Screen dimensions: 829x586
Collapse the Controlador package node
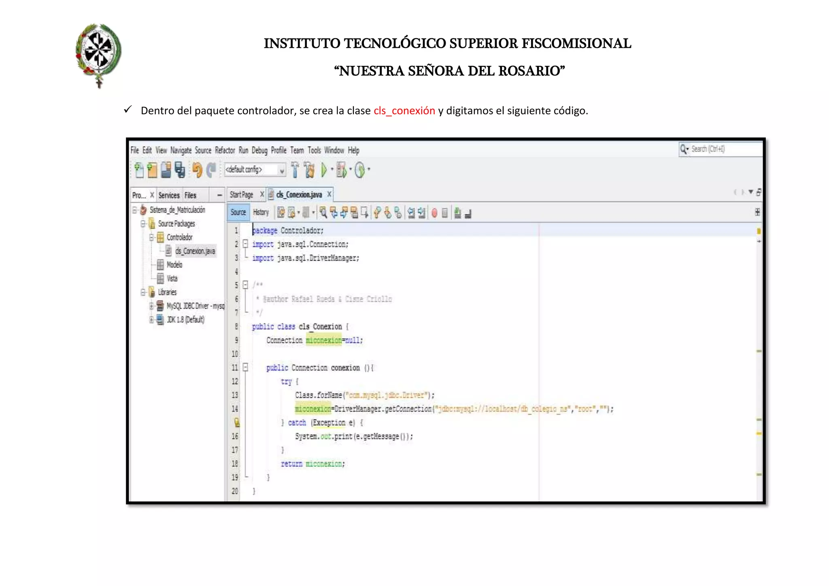click(151, 238)
